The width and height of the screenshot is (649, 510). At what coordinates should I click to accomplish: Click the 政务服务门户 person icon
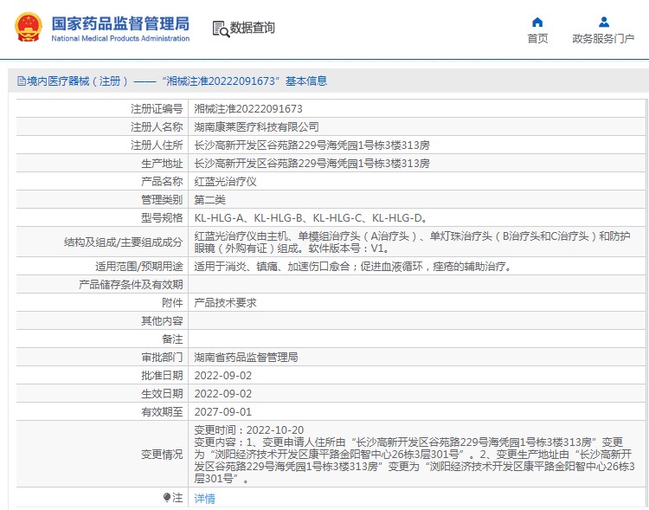tap(604, 22)
